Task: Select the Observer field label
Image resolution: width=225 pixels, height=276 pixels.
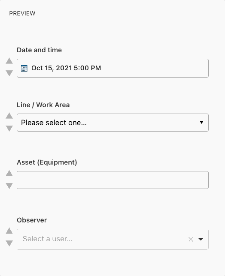Action: (32, 220)
